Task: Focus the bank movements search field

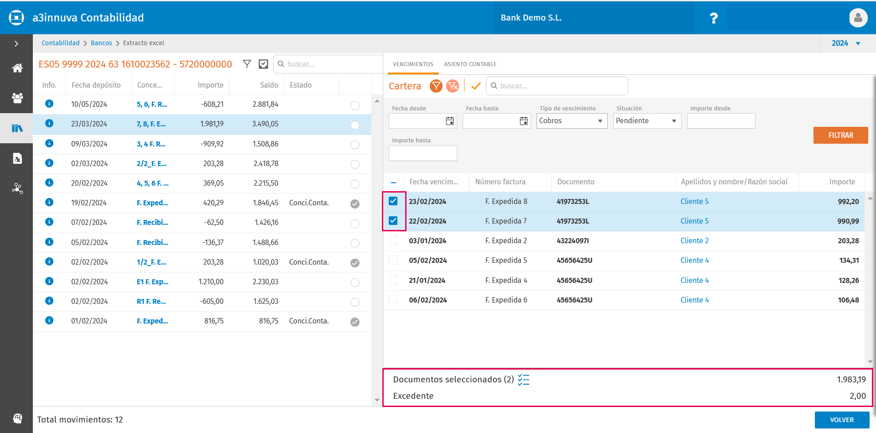Action: (x=328, y=64)
